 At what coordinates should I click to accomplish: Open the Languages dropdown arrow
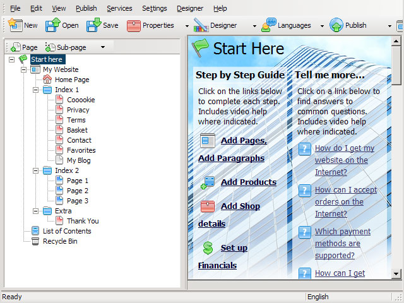click(322, 26)
